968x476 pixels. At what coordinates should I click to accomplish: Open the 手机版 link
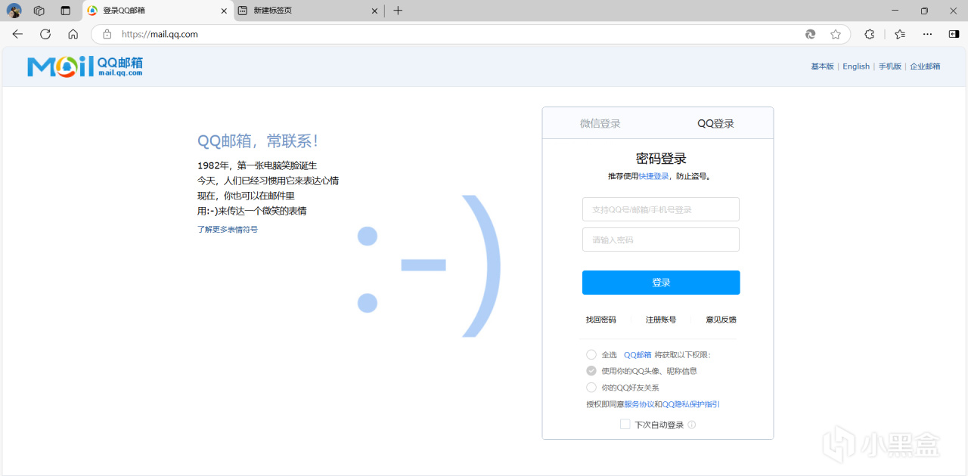point(889,66)
